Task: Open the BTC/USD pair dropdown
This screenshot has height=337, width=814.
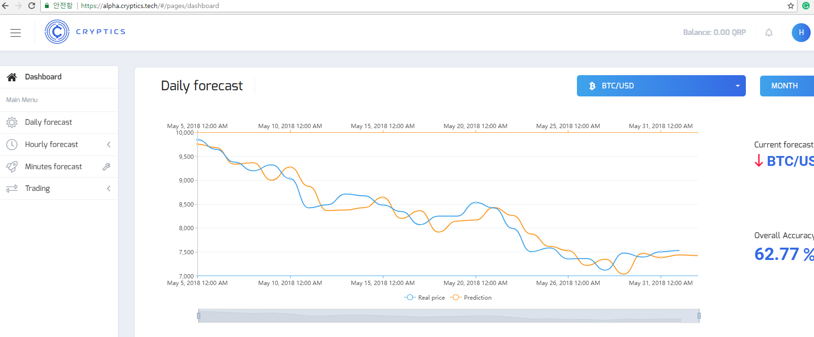Action: [661, 86]
